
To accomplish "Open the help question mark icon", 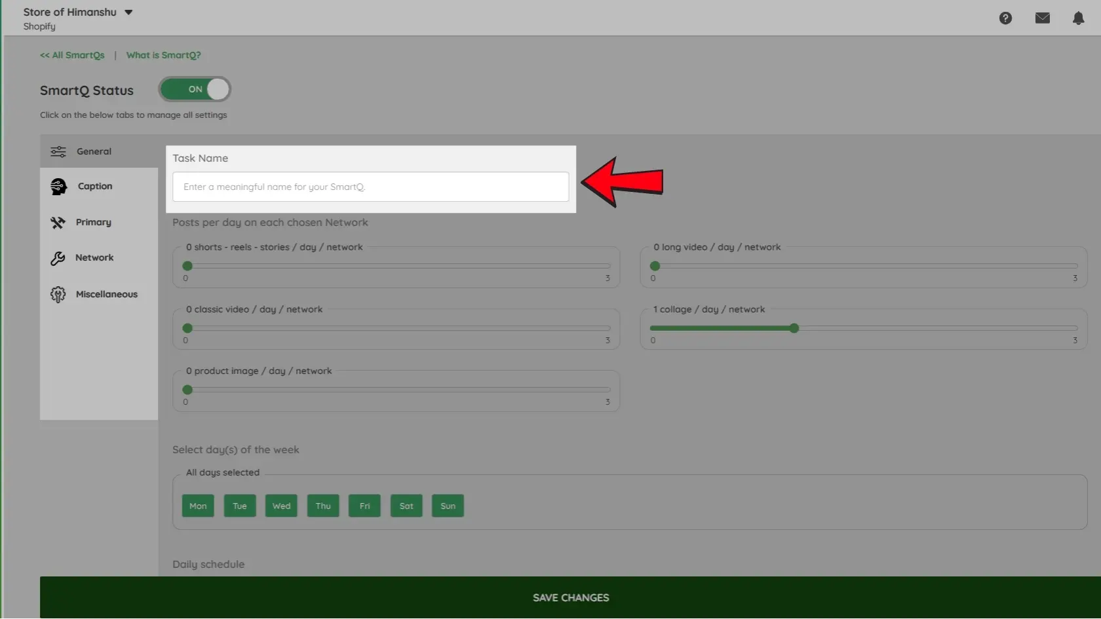I will click(1005, 18).
